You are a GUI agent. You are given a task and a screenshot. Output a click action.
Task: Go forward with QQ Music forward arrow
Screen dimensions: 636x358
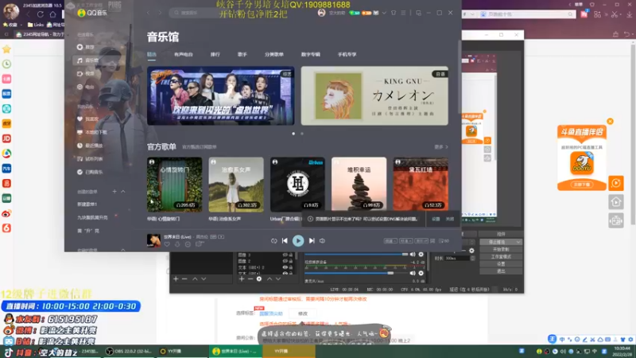[x=160, y=13]
